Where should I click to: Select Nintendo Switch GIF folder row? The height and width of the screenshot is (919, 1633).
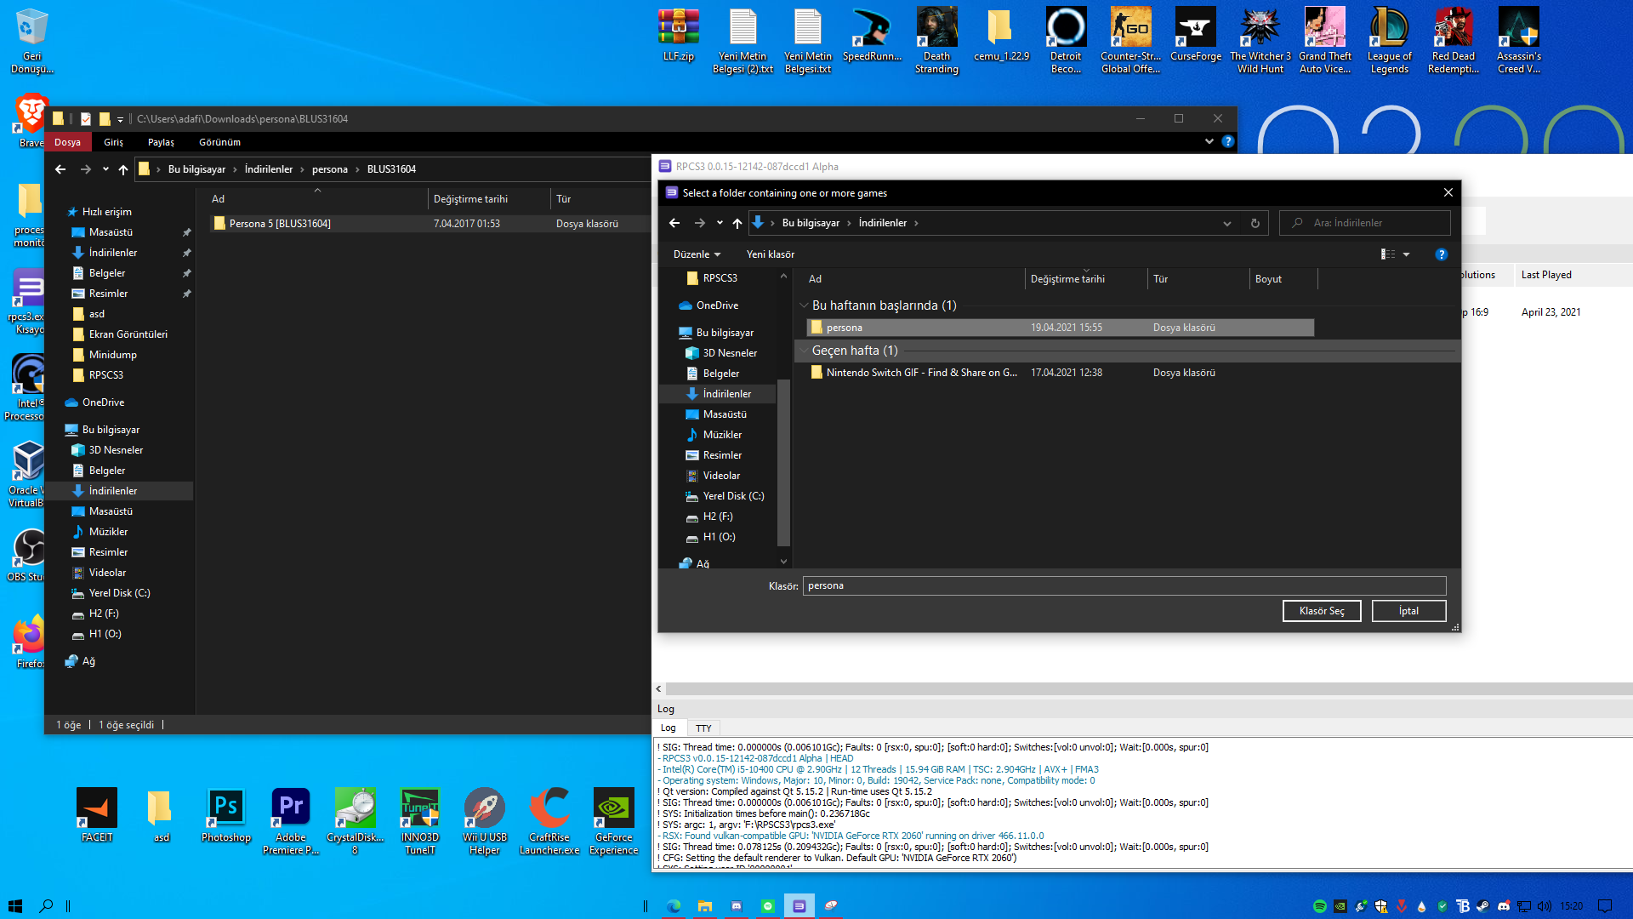(x=1060, y=373)
